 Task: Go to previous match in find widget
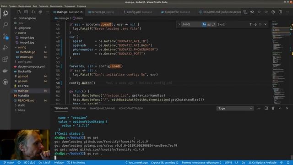click(x=250, y=24)
